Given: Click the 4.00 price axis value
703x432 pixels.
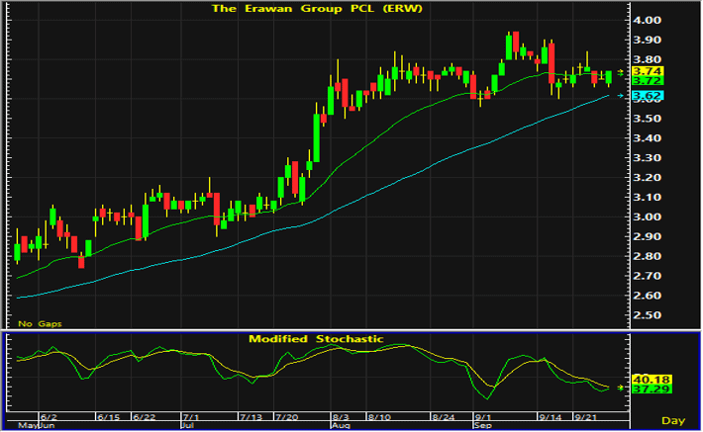Looking at the screenshot, I should 647,20.
